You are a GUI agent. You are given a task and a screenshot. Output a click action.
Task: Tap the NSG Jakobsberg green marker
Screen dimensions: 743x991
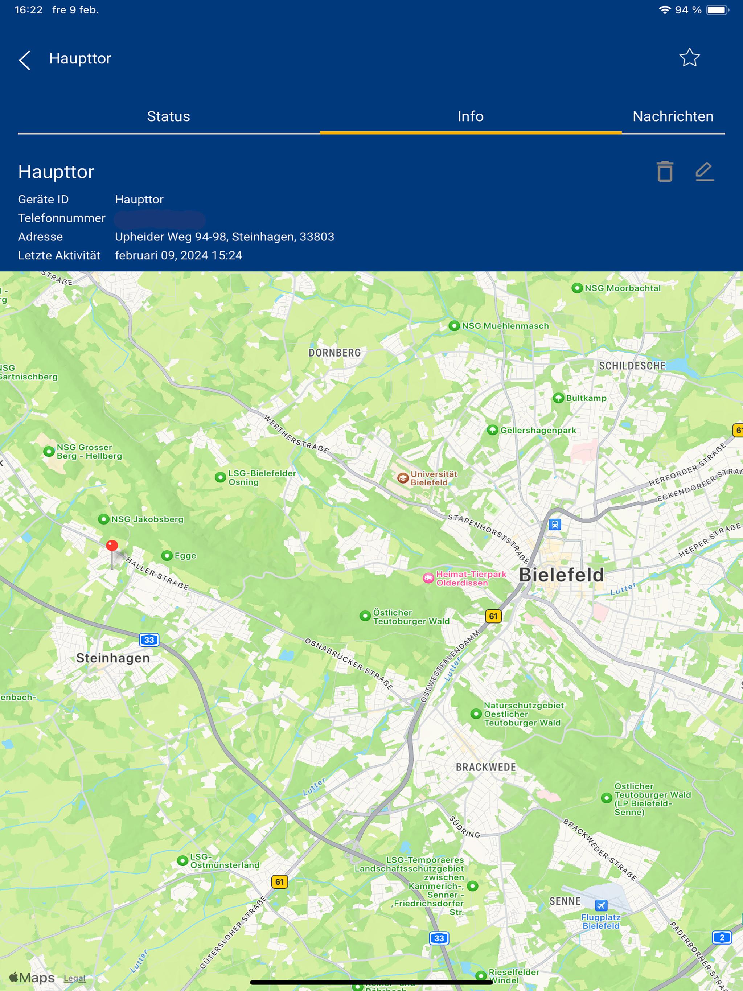[103, 519]
